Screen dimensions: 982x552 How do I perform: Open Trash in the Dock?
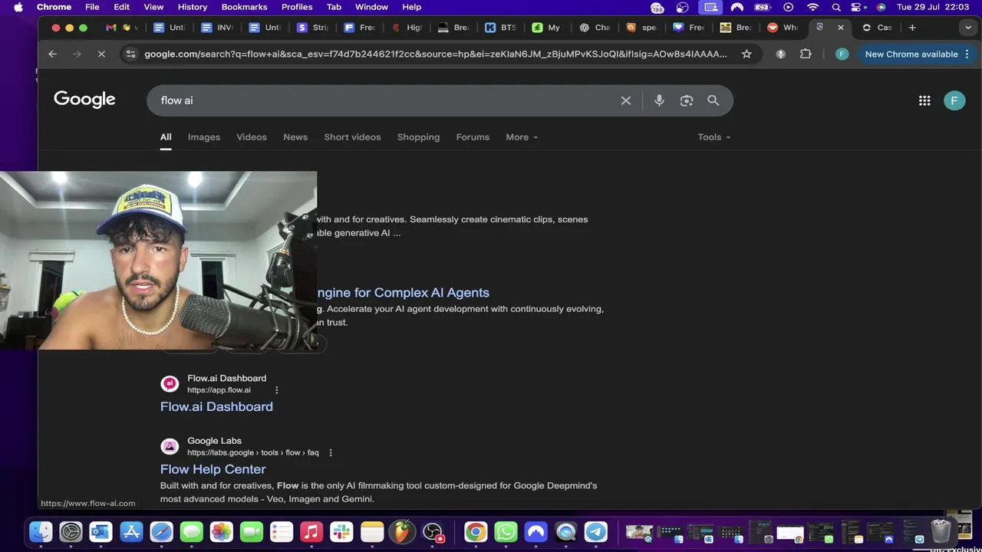point(941,531)
